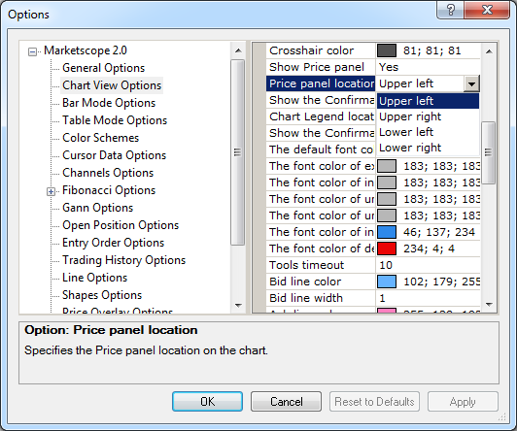Screen dimensions: 517x431
Task: Click the Reset to Defaults button
Action: [x=374, y=401]
